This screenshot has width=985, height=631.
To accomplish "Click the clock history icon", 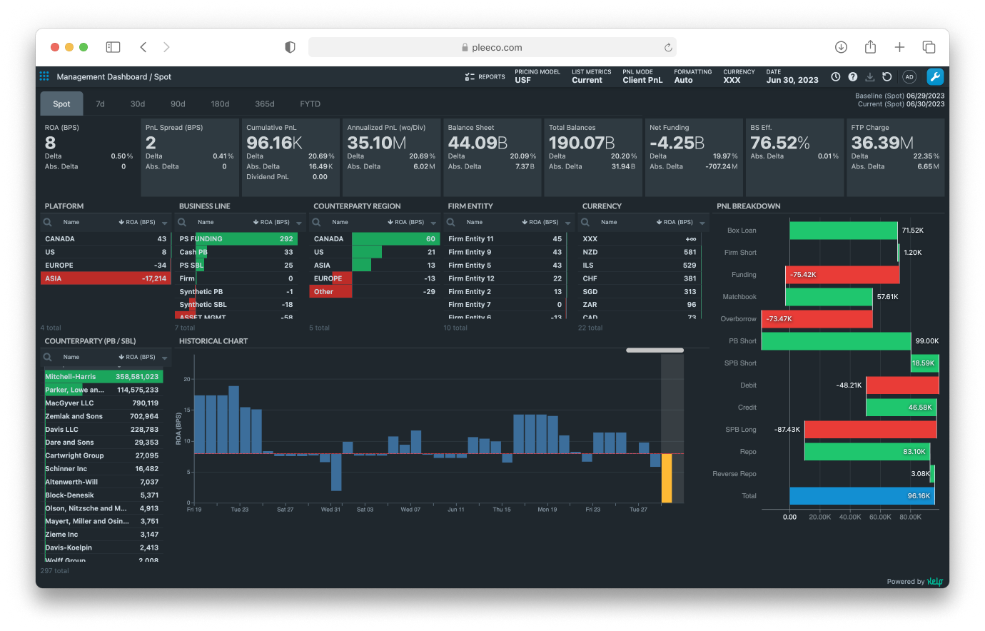I will coord(835,76).
